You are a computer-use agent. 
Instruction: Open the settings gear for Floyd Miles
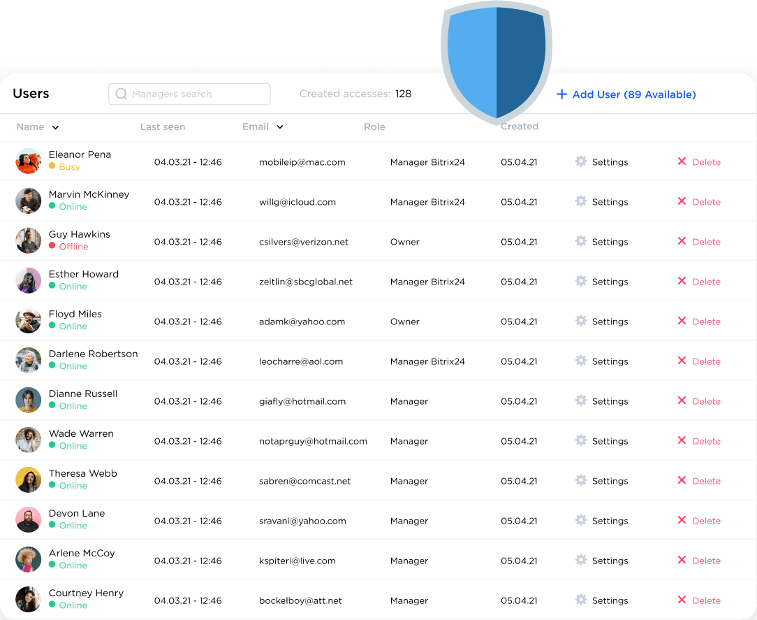(x=581, y=321)
